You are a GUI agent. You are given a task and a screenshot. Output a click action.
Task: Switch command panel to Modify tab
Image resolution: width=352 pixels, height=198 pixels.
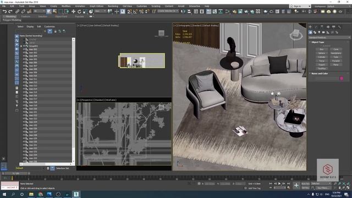click(316, 27)
